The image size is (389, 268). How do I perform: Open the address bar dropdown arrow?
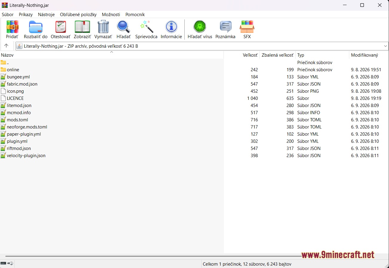385,46
